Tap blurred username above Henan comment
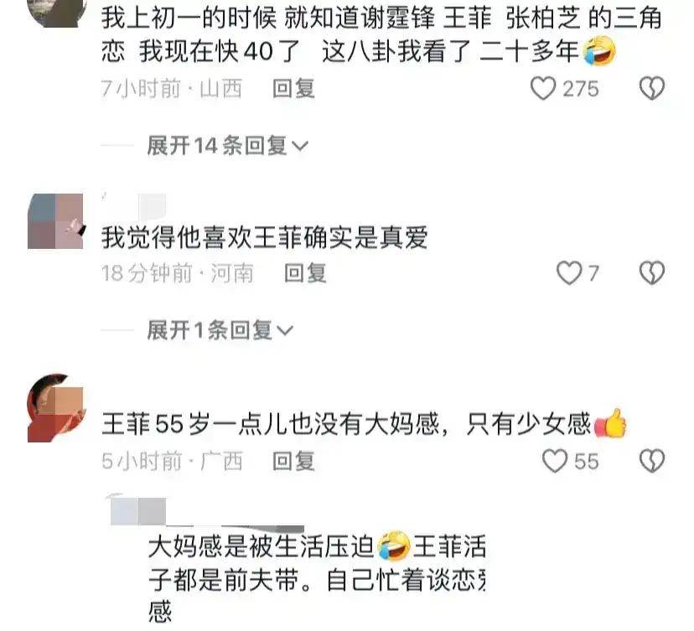Viewport: 694px width, 631px height. (x=134, y=206)
